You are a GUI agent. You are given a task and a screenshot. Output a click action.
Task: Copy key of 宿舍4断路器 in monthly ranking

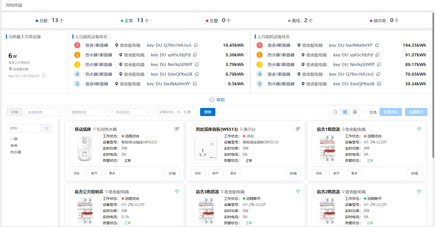(x=377, y=45)
